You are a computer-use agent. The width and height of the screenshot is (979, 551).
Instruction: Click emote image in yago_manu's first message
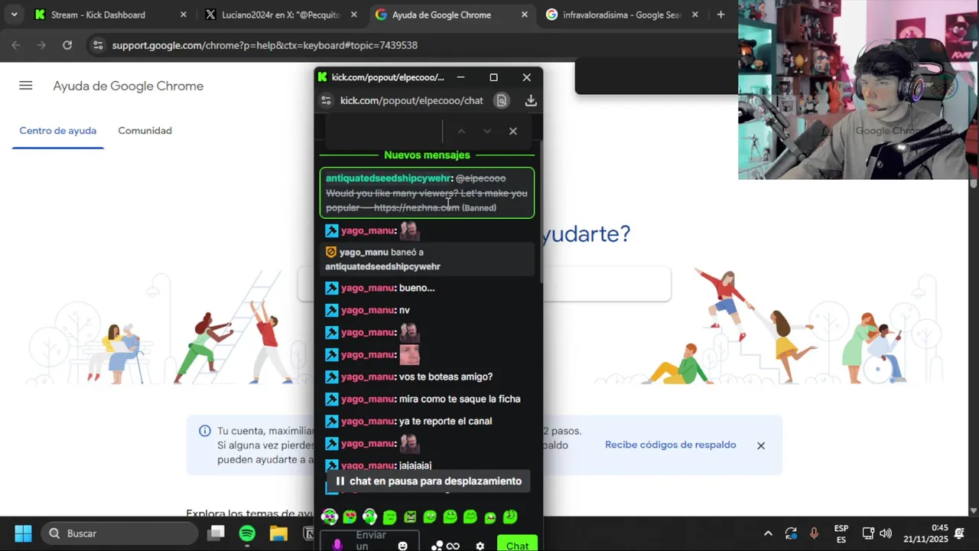[409, 230]
